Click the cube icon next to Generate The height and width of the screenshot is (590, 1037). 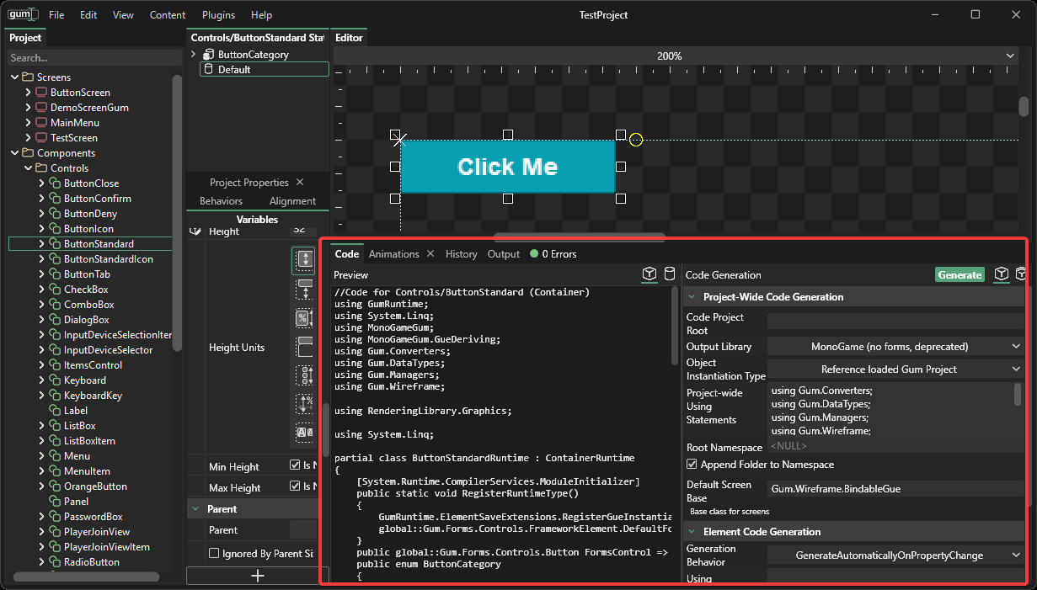[x=1002, y=274]
